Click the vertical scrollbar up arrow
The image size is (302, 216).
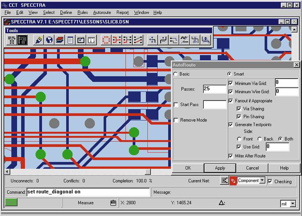click(294, 29)
